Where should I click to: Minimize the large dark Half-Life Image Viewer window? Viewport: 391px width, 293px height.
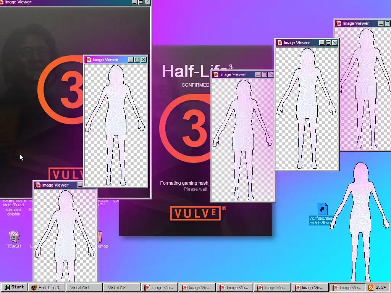tap(134, 2)
